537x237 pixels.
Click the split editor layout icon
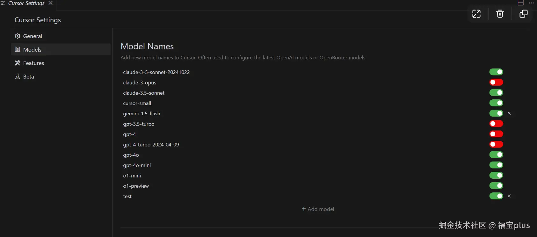pos(520,3)
